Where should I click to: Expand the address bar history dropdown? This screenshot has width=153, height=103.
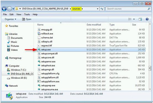pyautogui.click(x=97, y=9)
